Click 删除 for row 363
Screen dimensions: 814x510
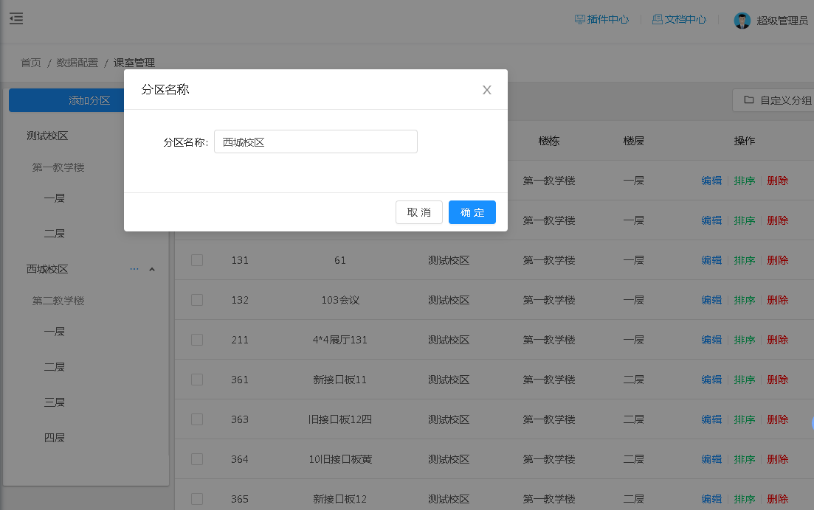coord(778,419)
